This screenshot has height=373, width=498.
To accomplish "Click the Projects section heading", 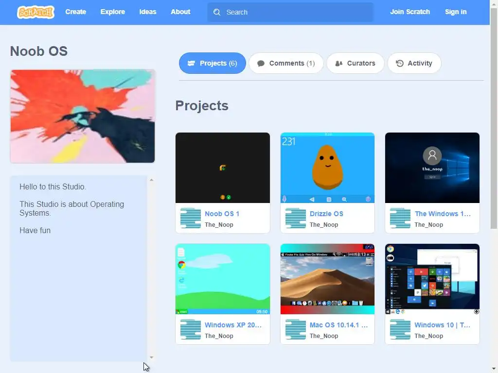I will tap(202, 105).
